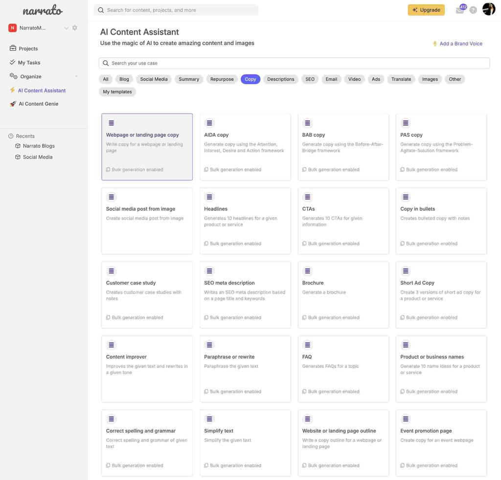The image size is (501, 480).
Task: Select the Ads filter tab
Action: click(x=376, y=79)
